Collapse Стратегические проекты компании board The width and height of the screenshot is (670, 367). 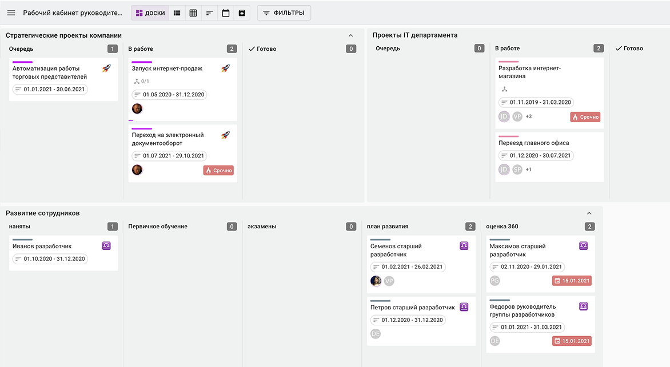click(351, 35)
